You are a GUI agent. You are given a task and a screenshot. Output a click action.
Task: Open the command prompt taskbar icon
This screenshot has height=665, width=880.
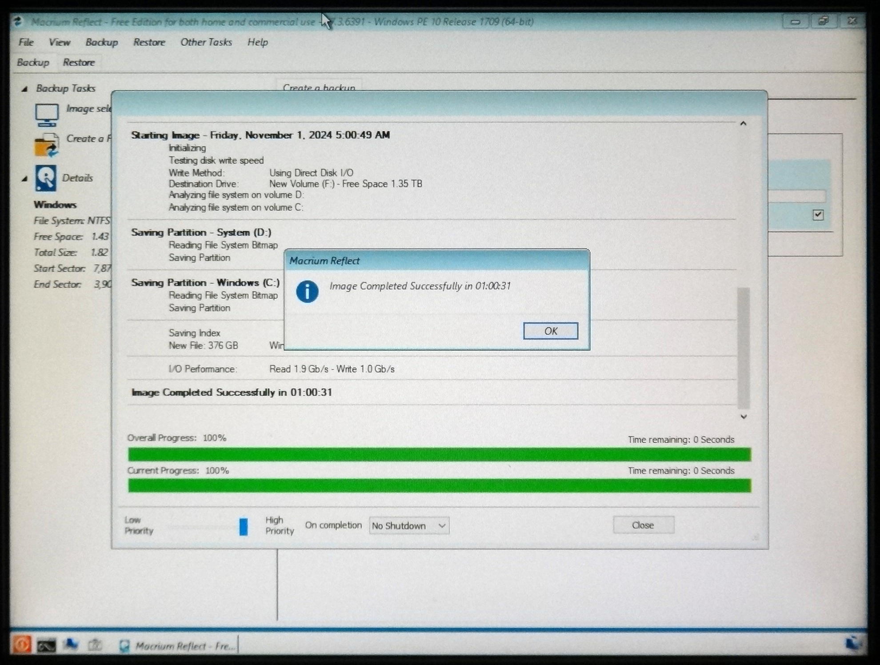click(x=46, y=645)
